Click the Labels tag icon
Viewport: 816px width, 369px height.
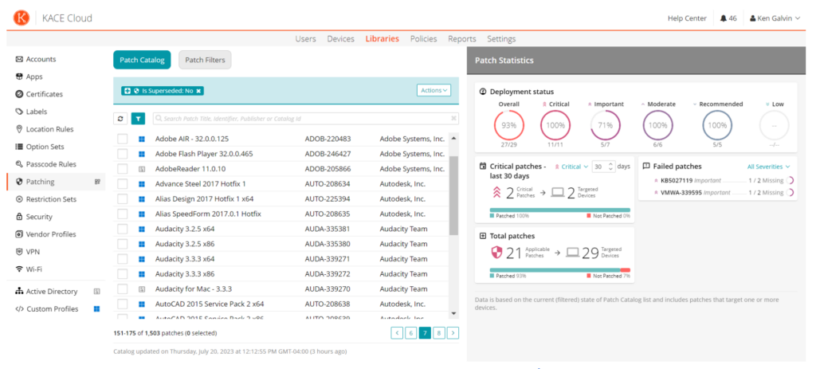(x=19, y=112)
